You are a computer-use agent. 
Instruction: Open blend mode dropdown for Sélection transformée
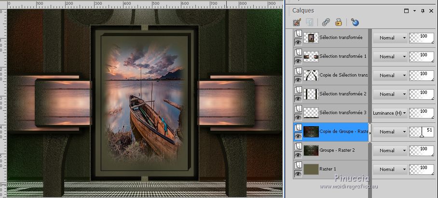[390, 38]
